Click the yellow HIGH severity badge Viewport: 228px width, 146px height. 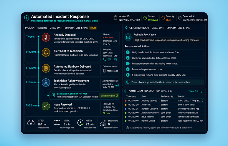coord(93,28)
